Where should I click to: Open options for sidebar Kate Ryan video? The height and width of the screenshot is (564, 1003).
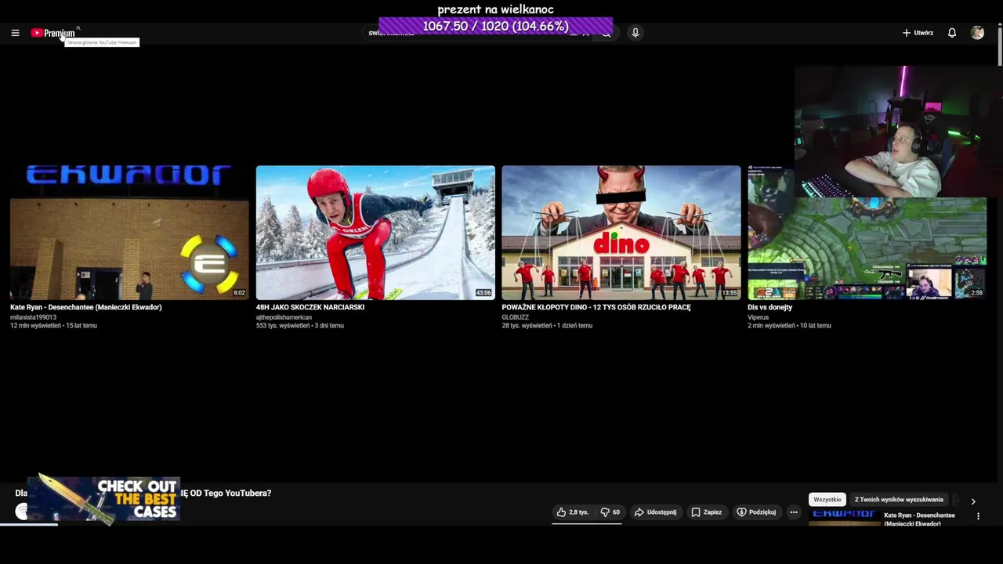coord(978,516)
